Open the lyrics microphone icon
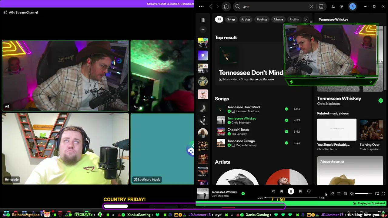The height and width of the screenshot is (218, 388). point(332,194)
